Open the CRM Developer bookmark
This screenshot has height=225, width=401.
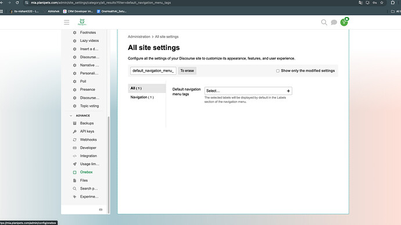(78, 11)
